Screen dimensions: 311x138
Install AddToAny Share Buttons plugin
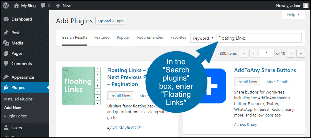click(x=247, y=82)
